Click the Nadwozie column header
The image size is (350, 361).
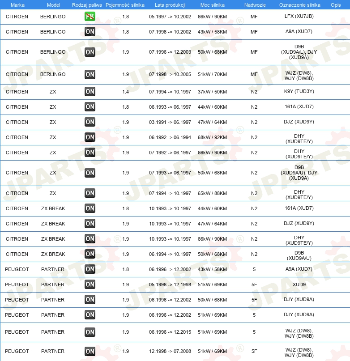[x=255, y=5]
